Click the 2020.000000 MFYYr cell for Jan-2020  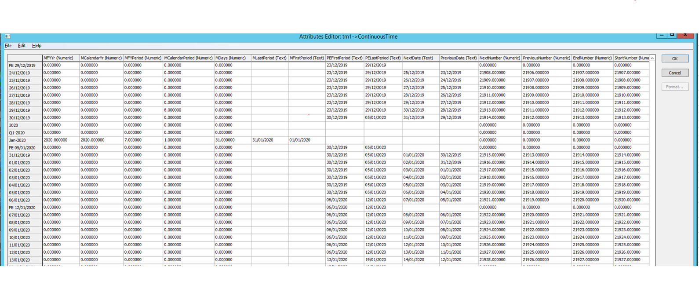tap(61, 140)
